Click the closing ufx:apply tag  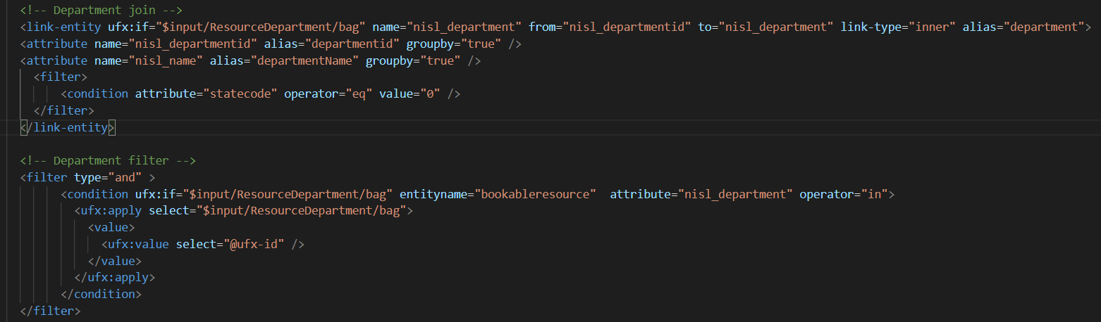114,277
